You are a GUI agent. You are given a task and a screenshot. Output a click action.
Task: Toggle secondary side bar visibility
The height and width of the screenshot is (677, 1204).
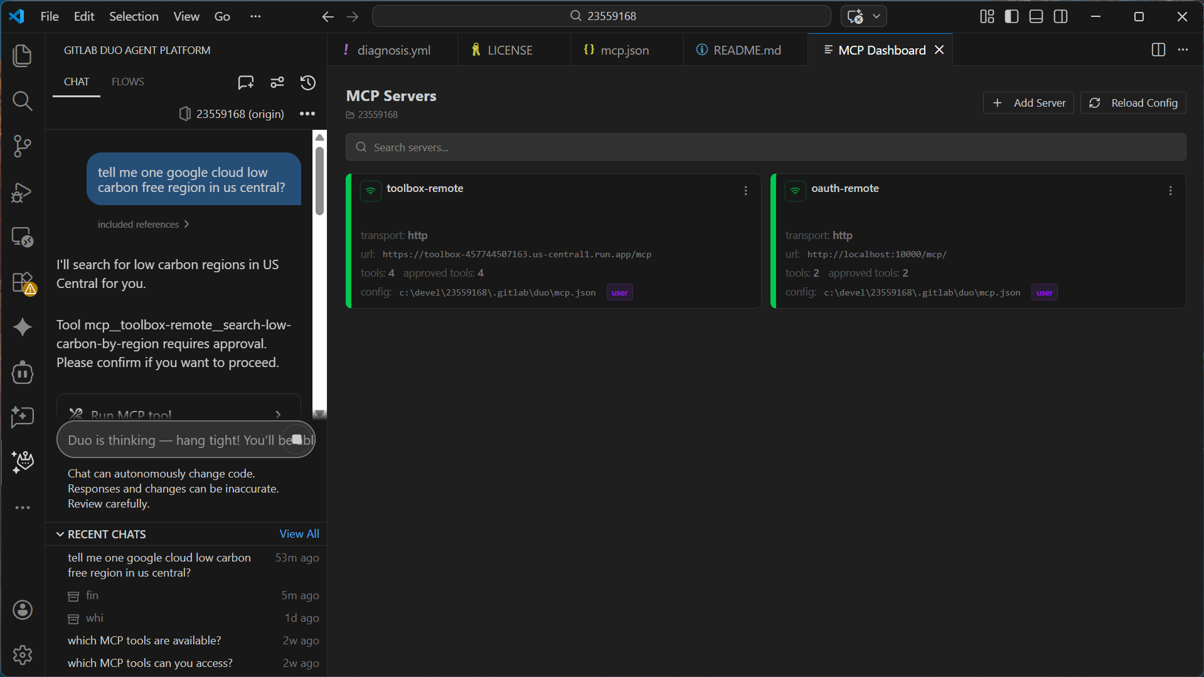click(x=1061, y=16)
